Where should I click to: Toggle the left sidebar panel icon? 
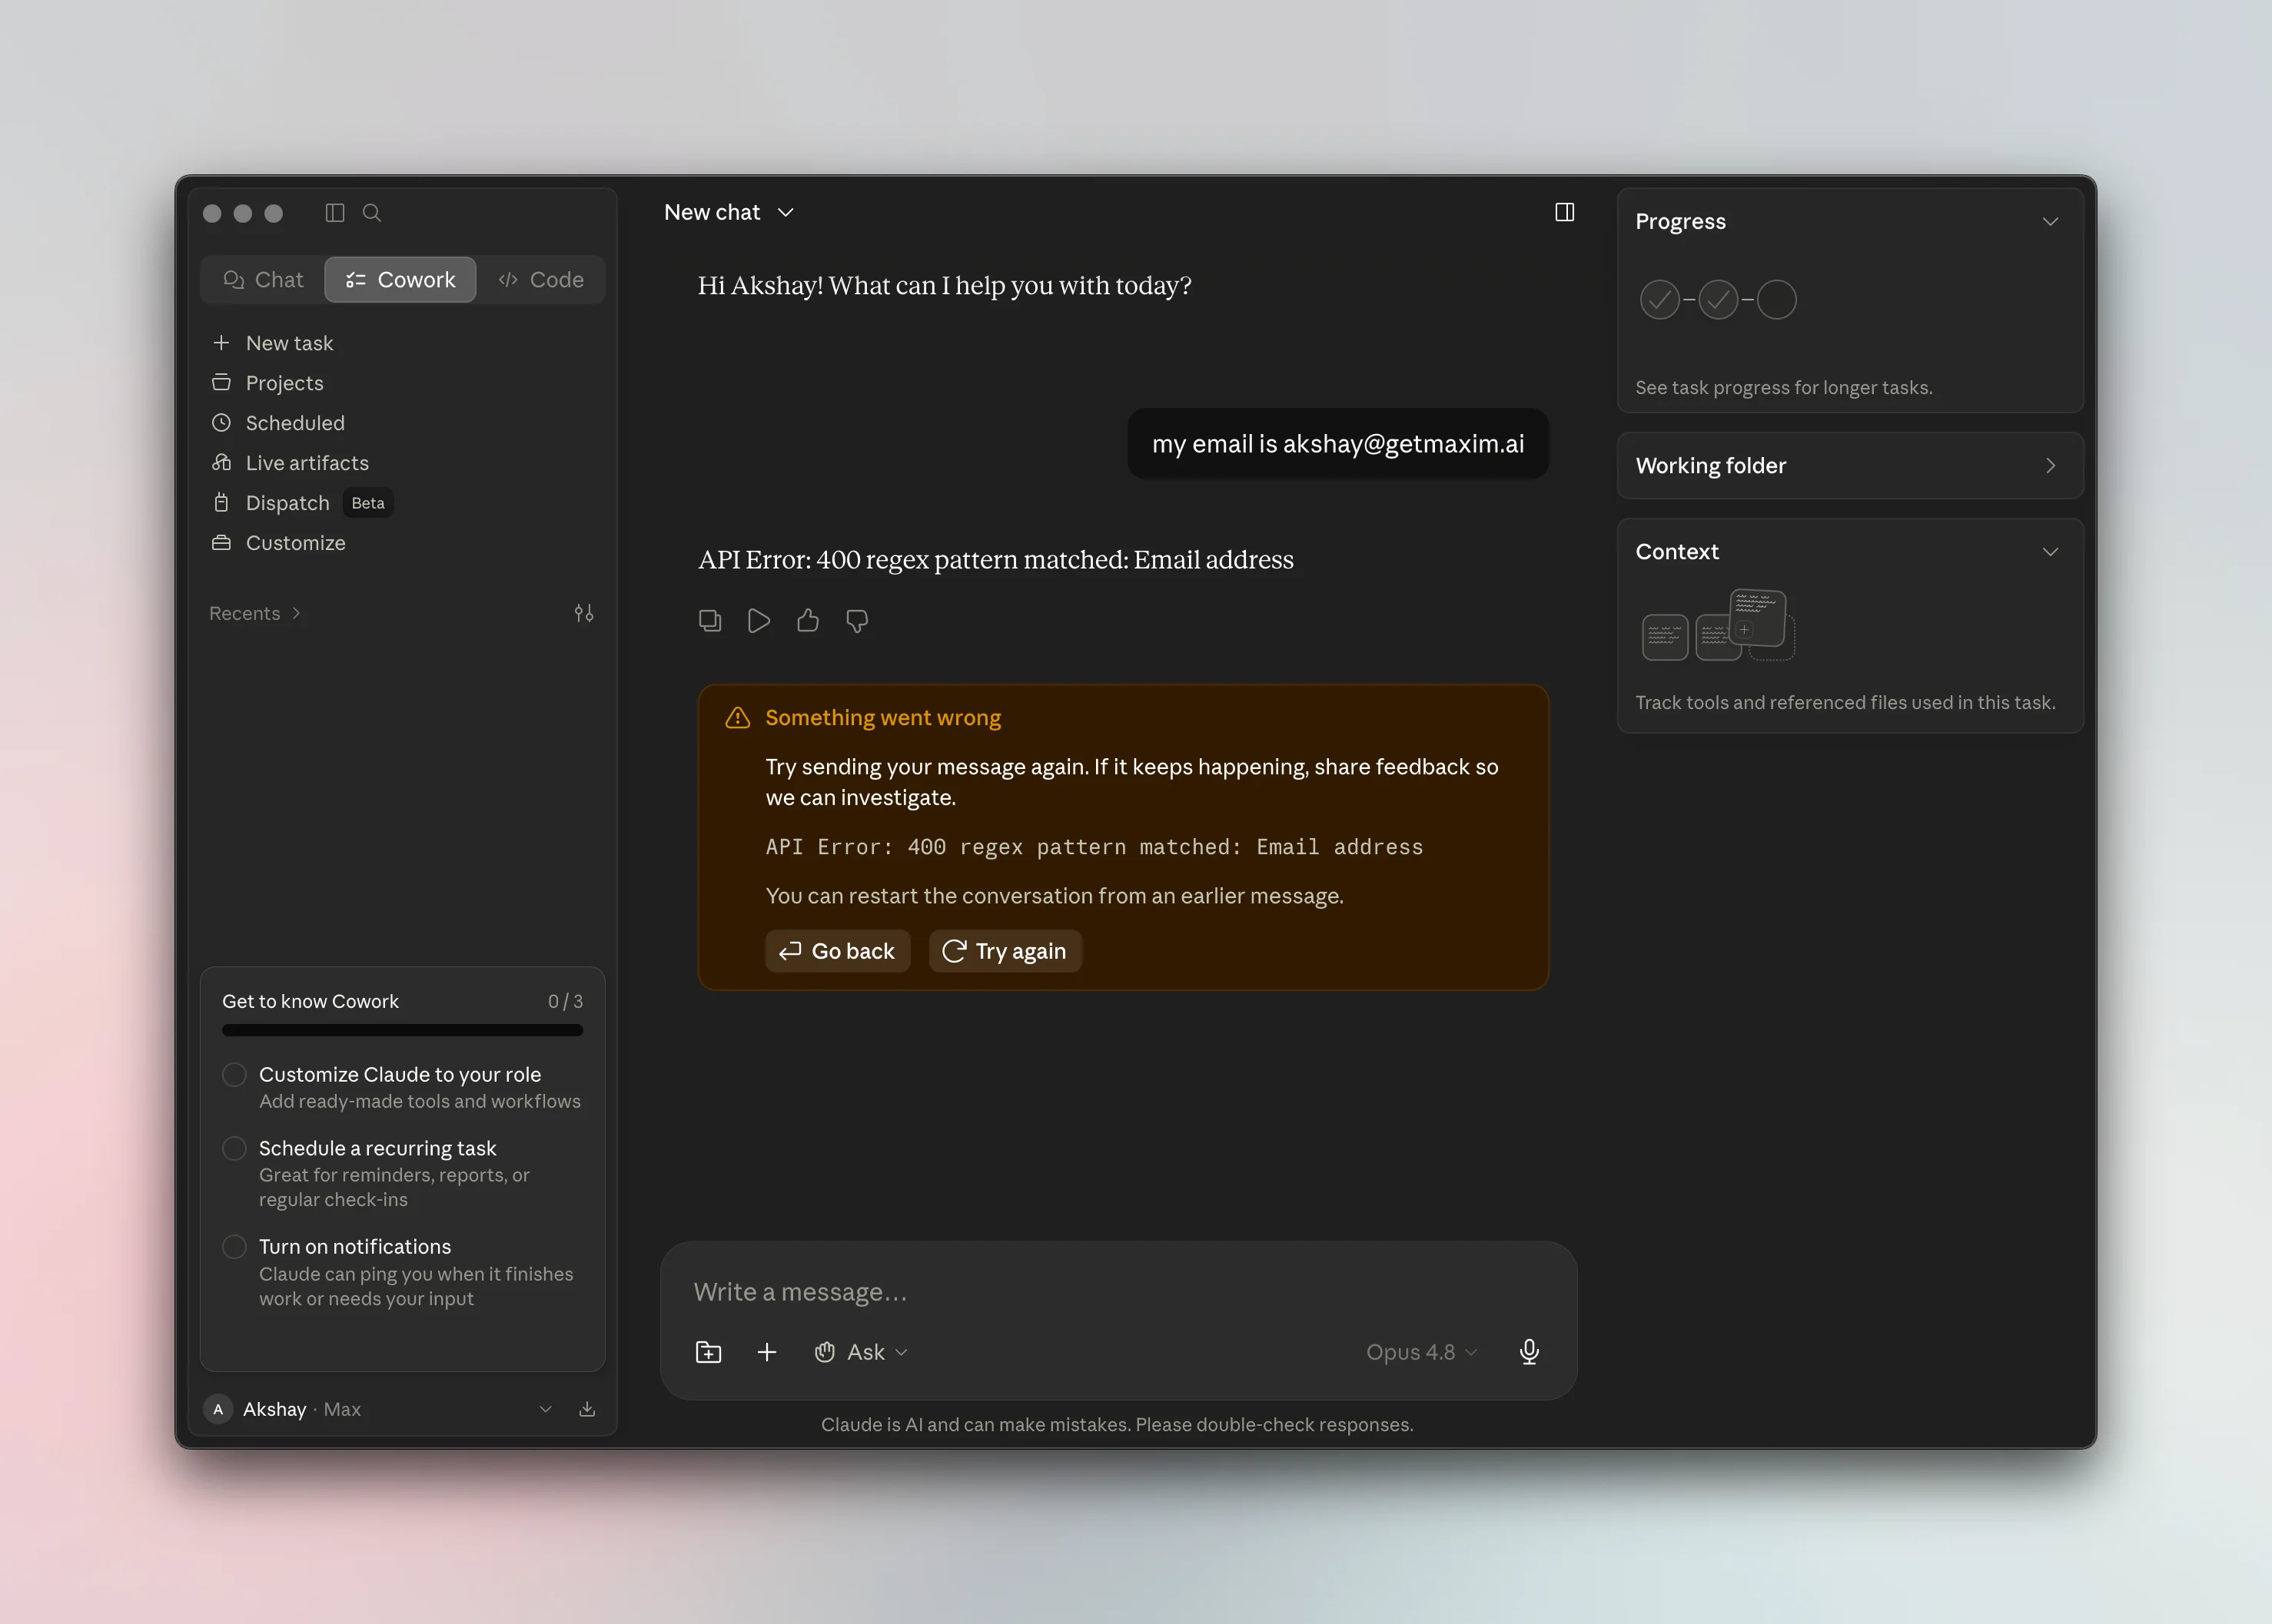point(335,213)
